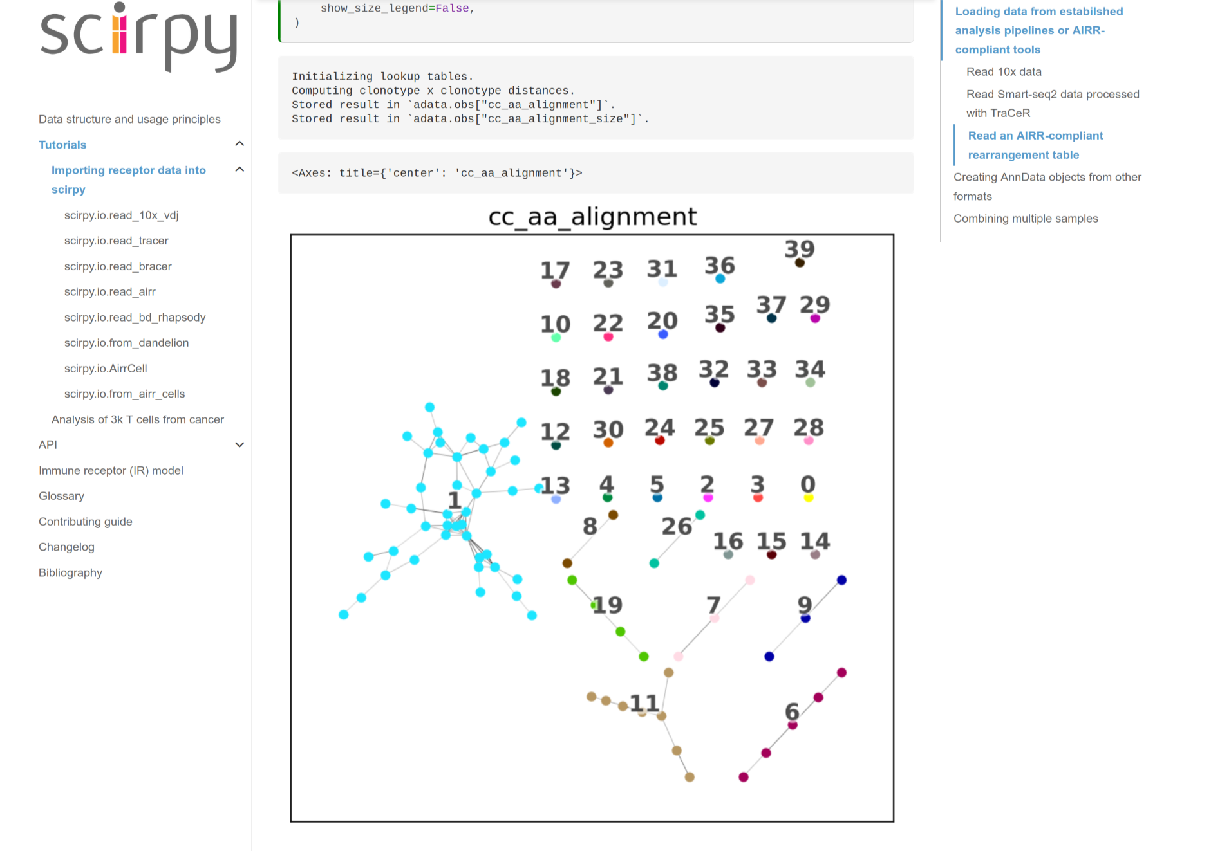View the Bibliography page
The image size is (1211, 851).
point(70,572)
